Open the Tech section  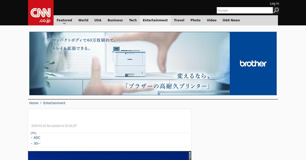[x=133, y=20]
